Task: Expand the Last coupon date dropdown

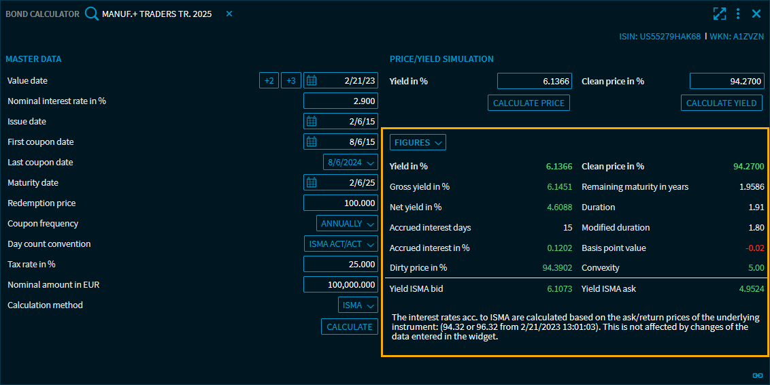Action: tap(350, 163)
